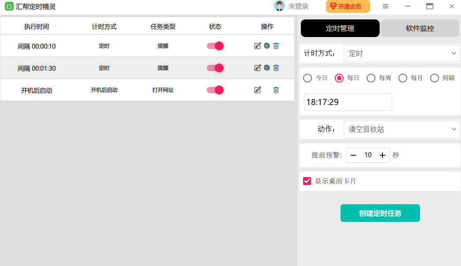The height and width of the screenshot is (266, 461).
Task: Select the 定时管理 tab
Action: (340, 29)
